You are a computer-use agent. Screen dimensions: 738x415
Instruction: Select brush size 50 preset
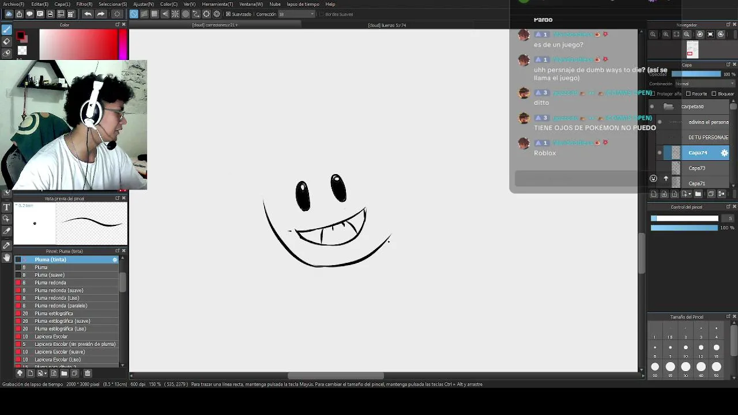click(717, 367)
